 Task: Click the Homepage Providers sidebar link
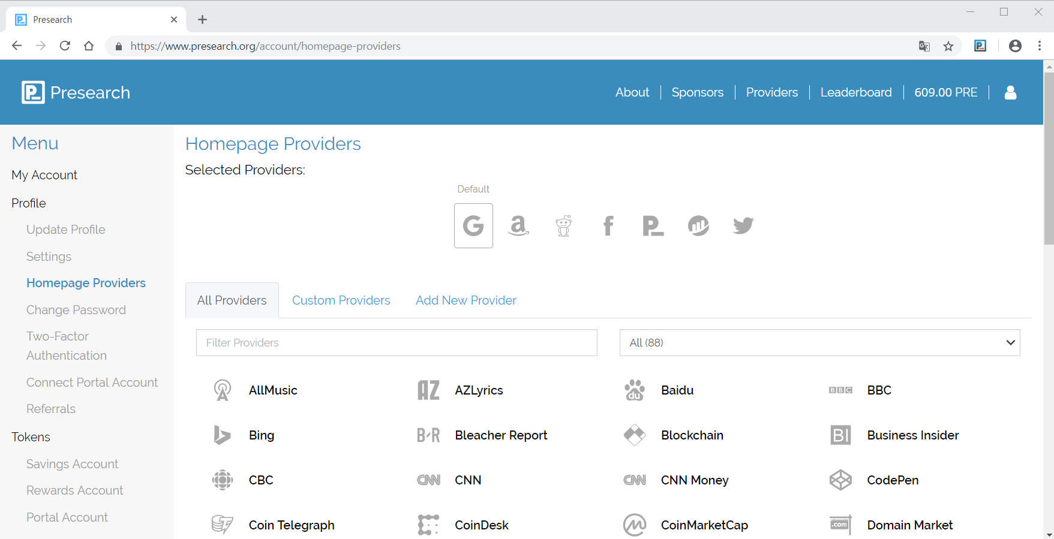tap(86, 283)
